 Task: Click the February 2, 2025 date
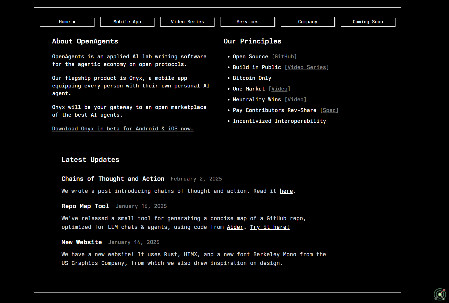click(x=196, y=179)
